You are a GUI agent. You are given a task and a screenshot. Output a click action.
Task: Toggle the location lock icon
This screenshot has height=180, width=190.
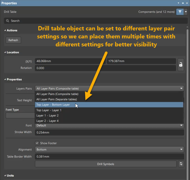[181, 65]
